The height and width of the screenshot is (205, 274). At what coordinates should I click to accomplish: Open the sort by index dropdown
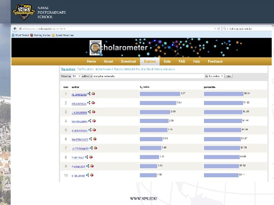(x=216, y=76)
